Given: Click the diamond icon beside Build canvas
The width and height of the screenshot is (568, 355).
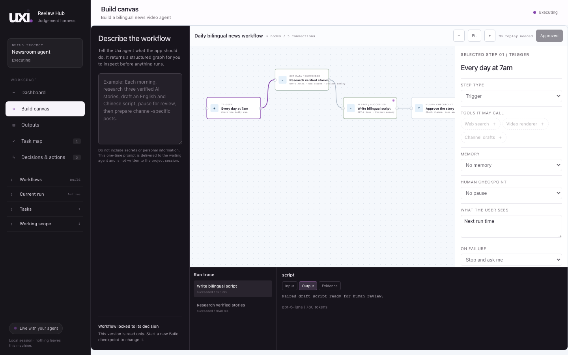Looking at the screenshot, I should click(14, 109).
